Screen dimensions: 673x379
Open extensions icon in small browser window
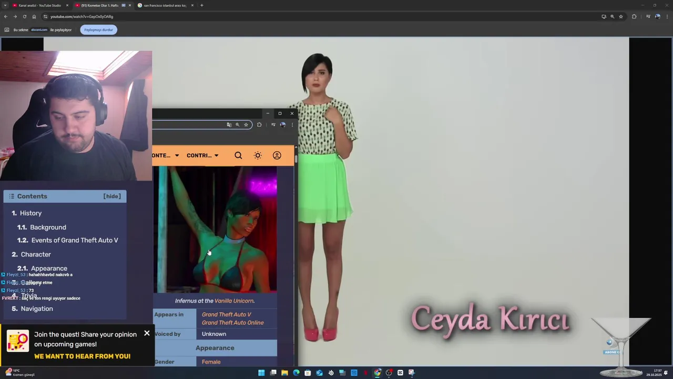tap(259, 125)
